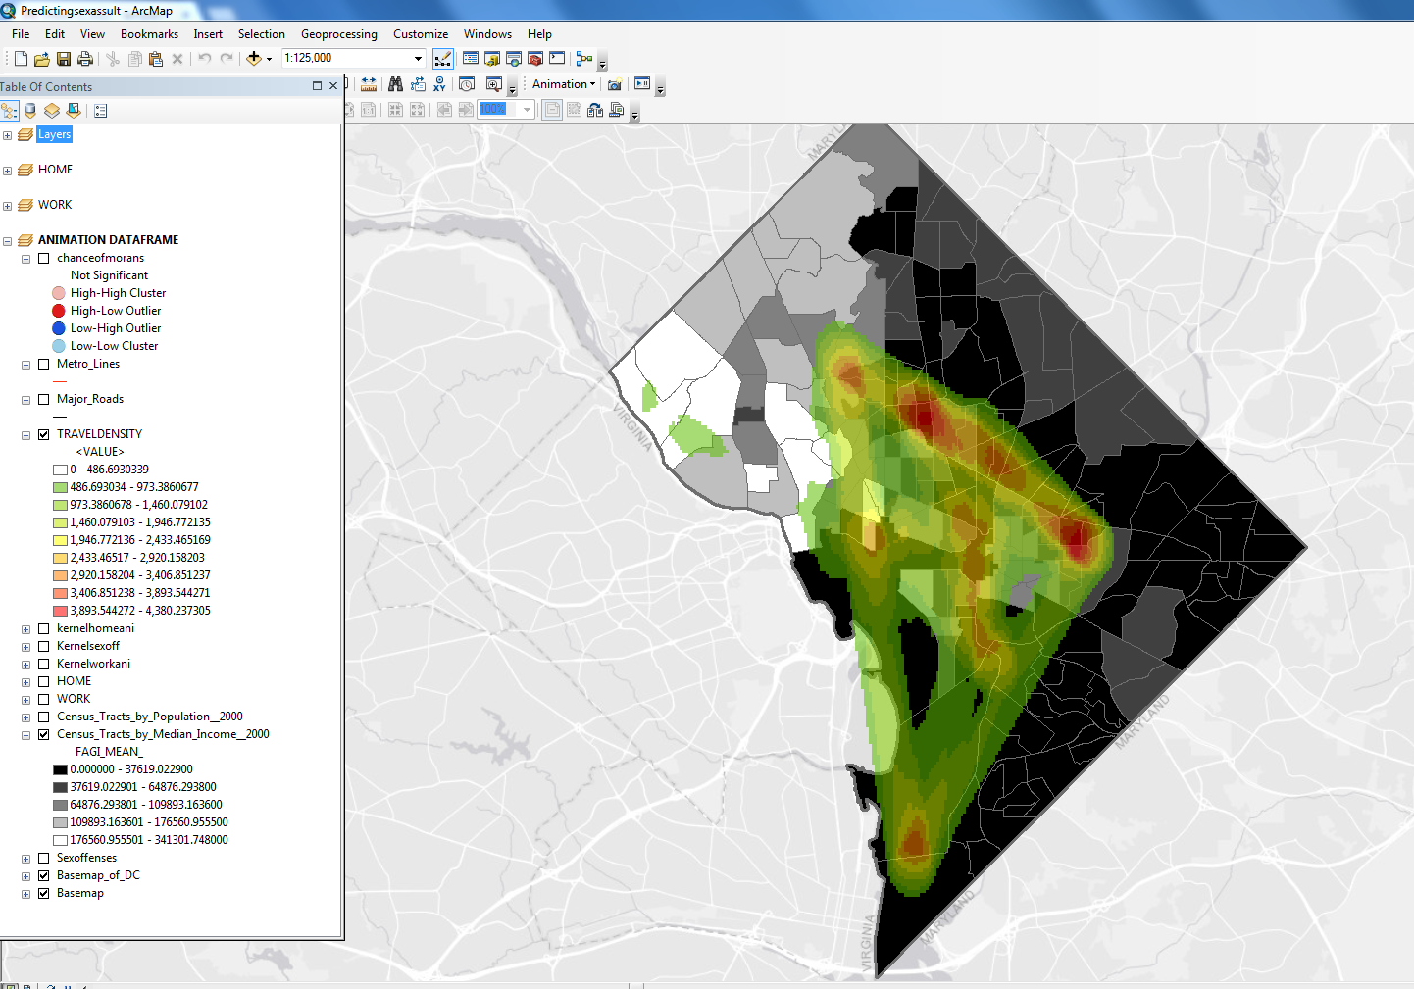The width and height of the screenshot is (1414, 989).
Task: Turn on the Sexoffenses layer checkbox
Action: point(44,858)
